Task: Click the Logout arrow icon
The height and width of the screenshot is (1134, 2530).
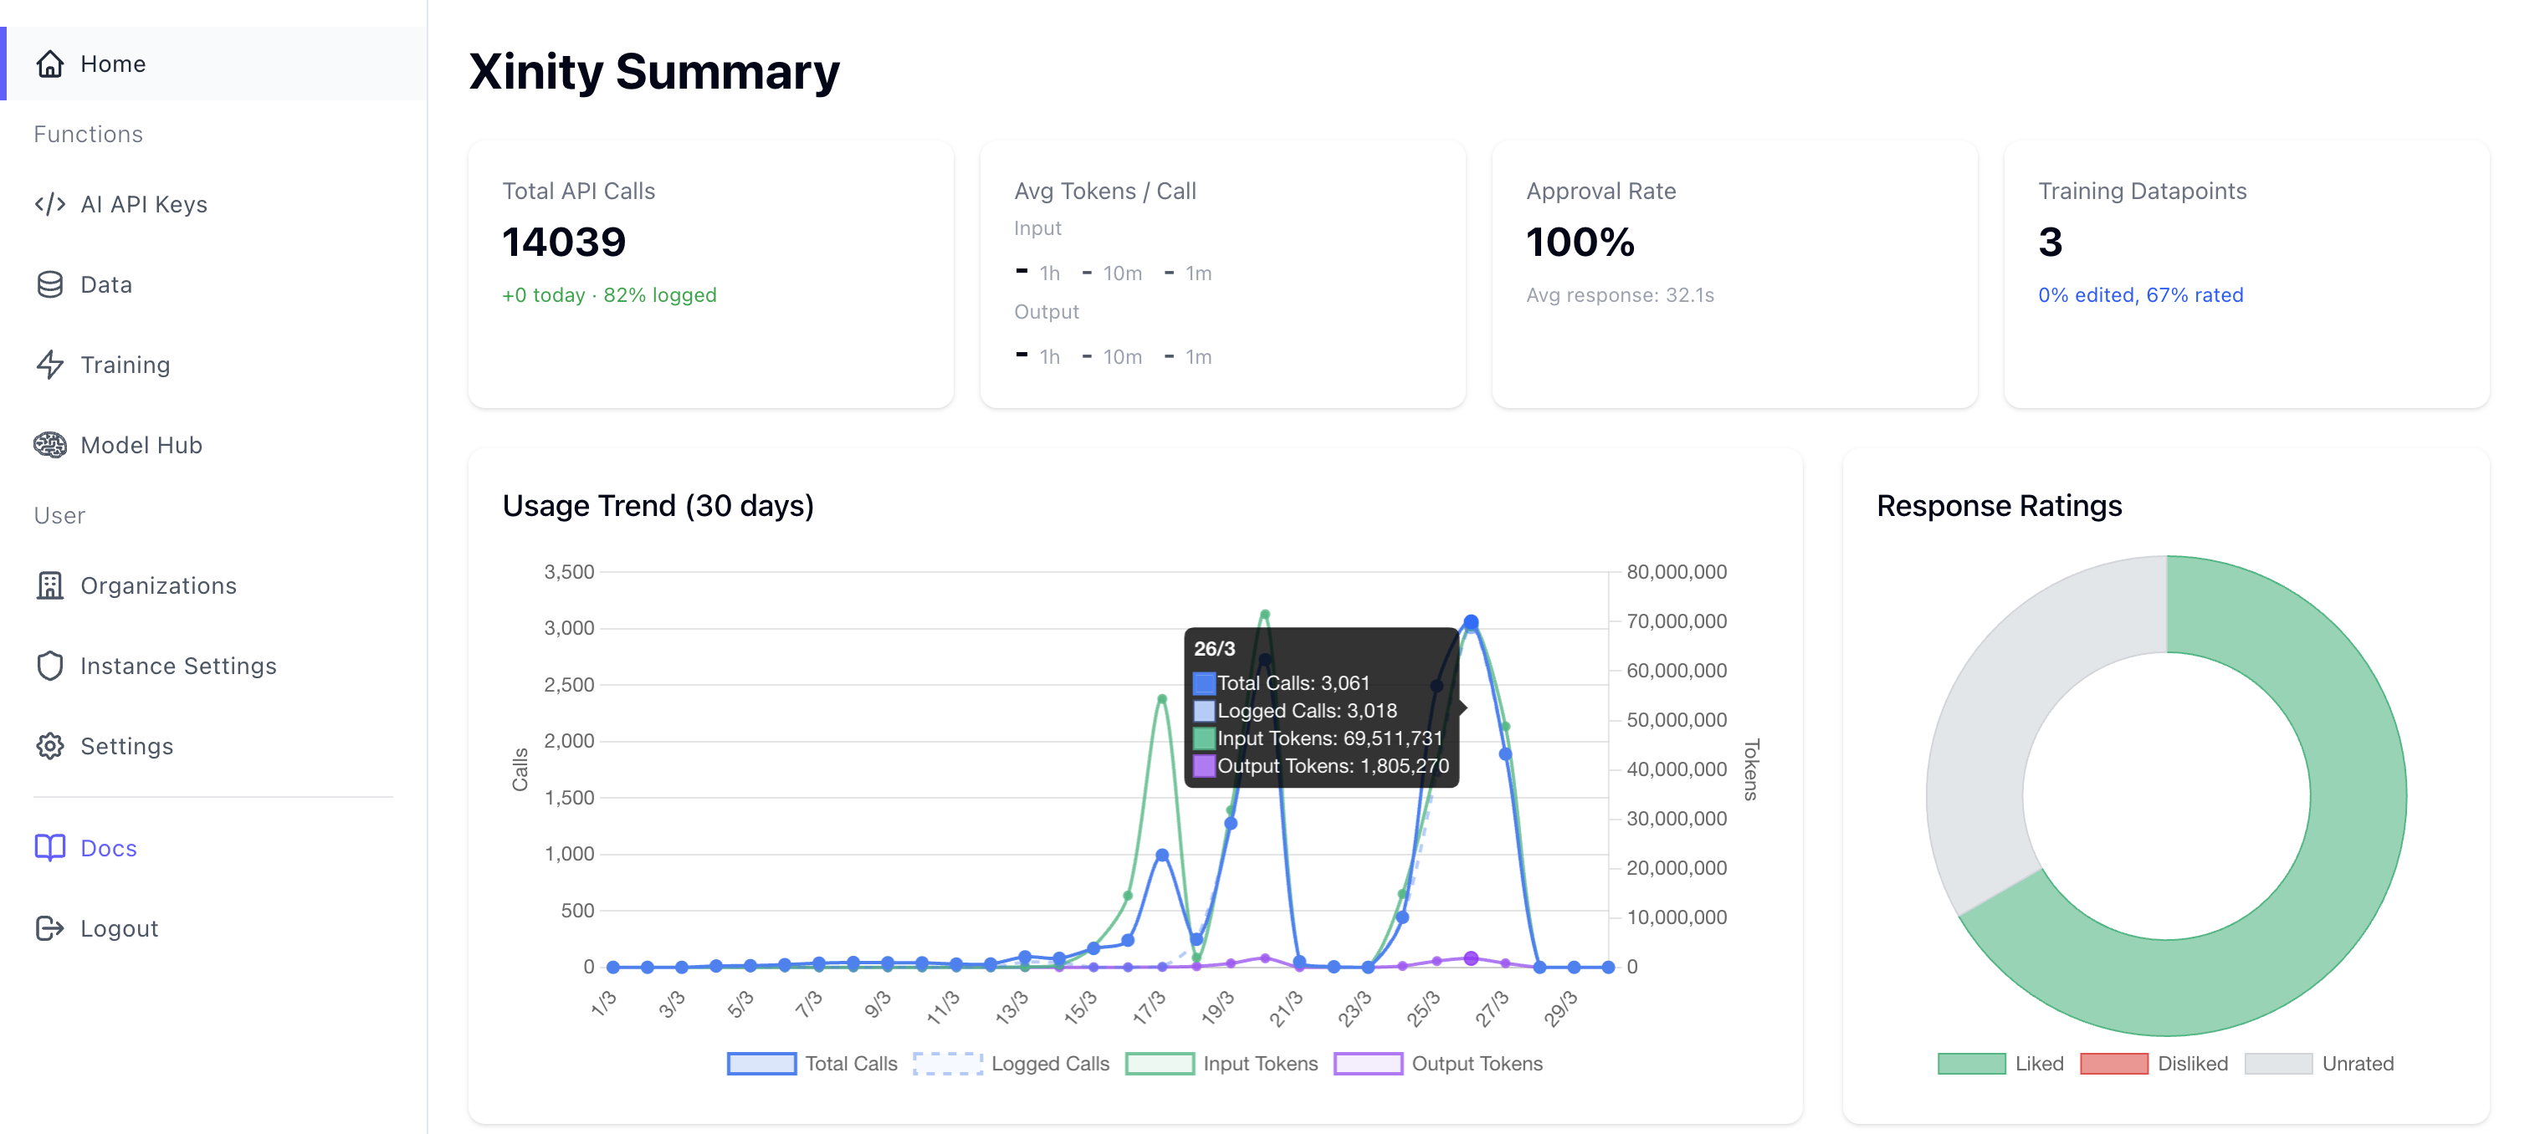Action: pyautogui.click(x=50, y=929)
